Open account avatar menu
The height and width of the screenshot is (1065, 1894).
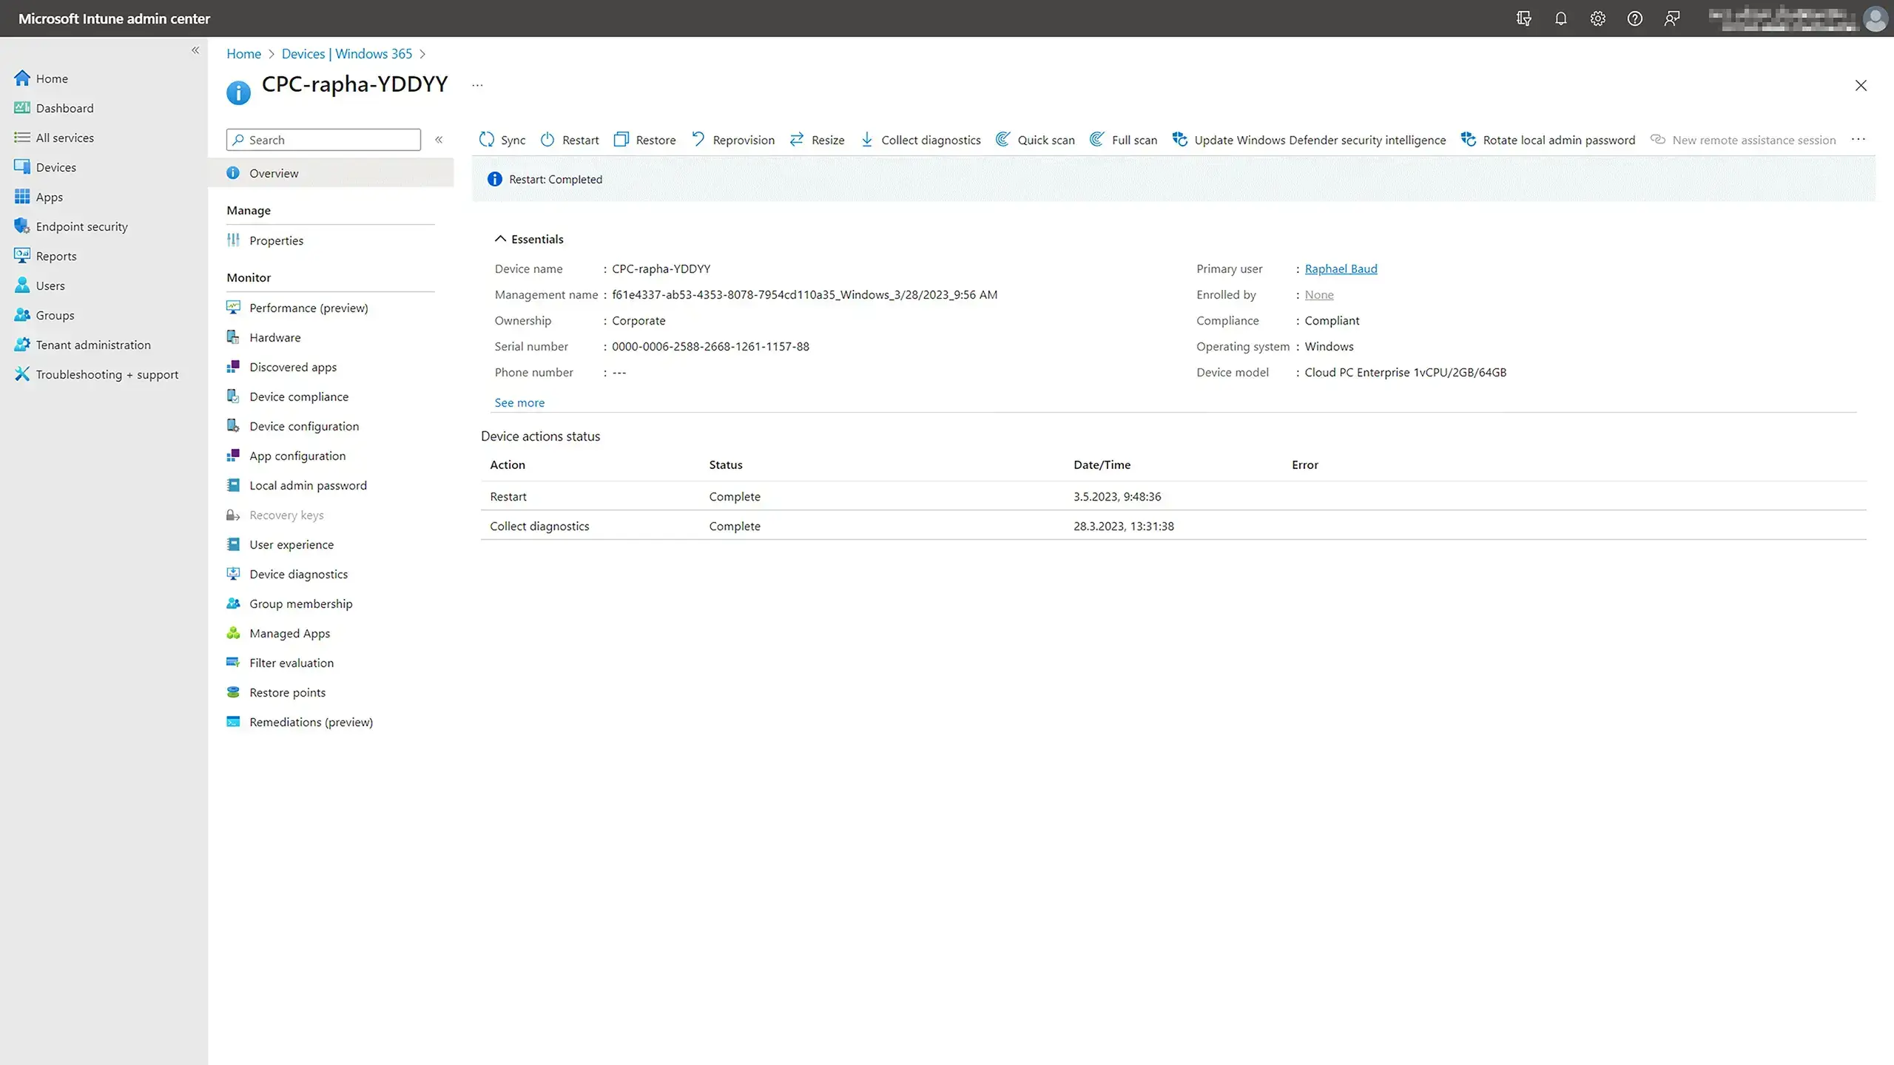[1876, 18]
